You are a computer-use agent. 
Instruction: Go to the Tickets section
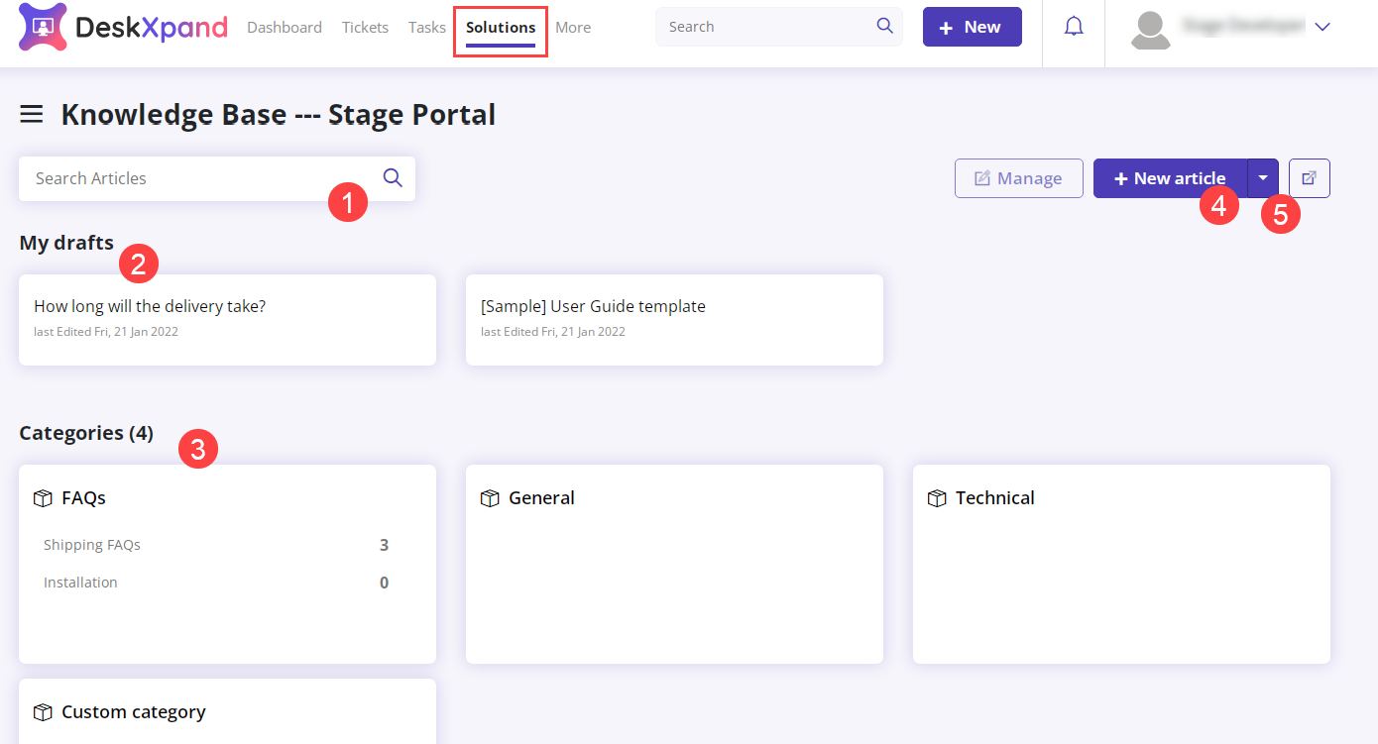pos(365,27)
